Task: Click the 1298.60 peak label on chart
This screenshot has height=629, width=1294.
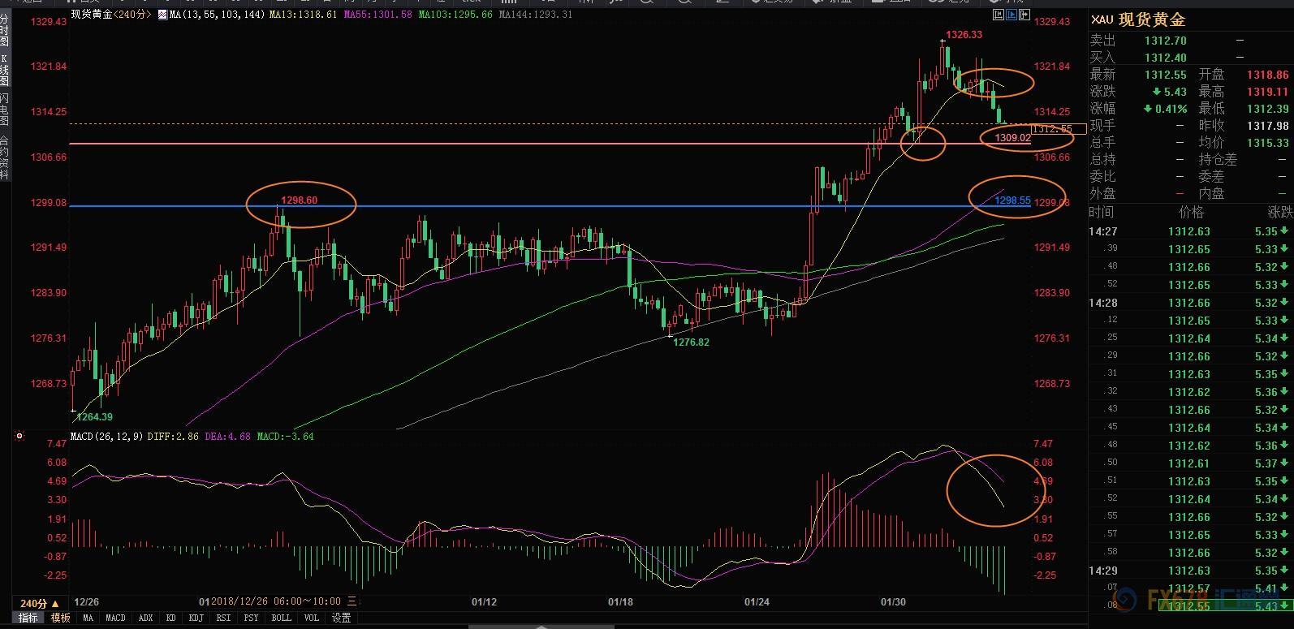Action: pyautogui.click(x=300, y=200)
